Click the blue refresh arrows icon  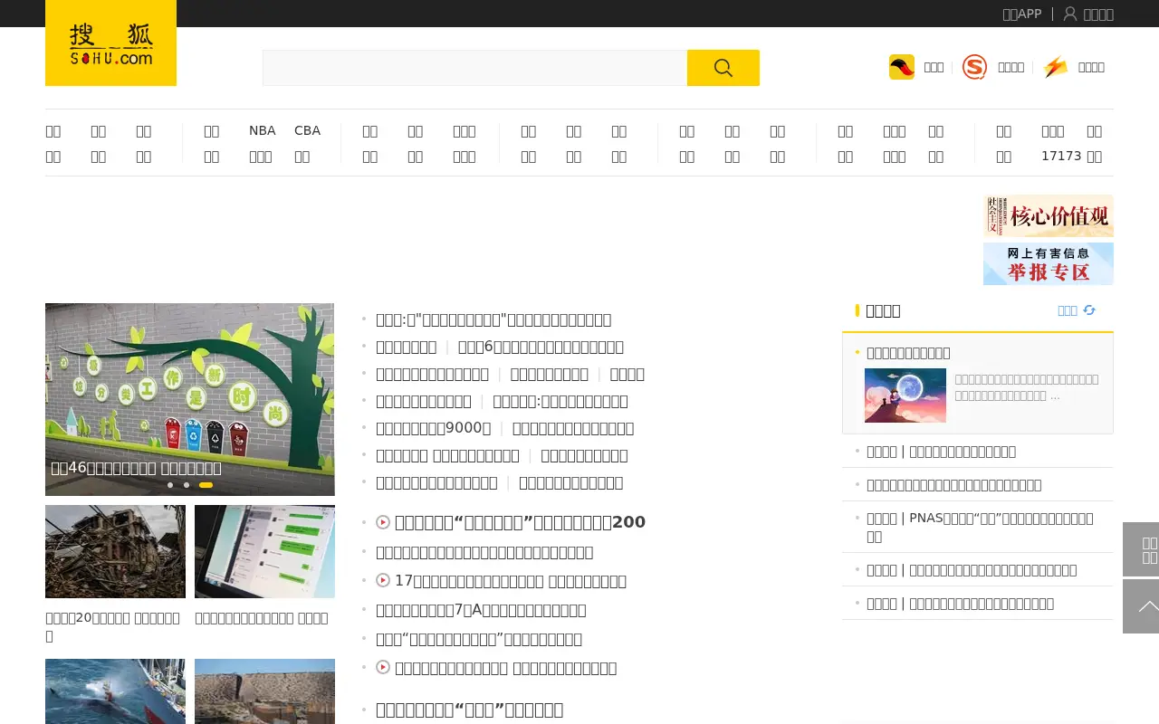point(1089,310)
